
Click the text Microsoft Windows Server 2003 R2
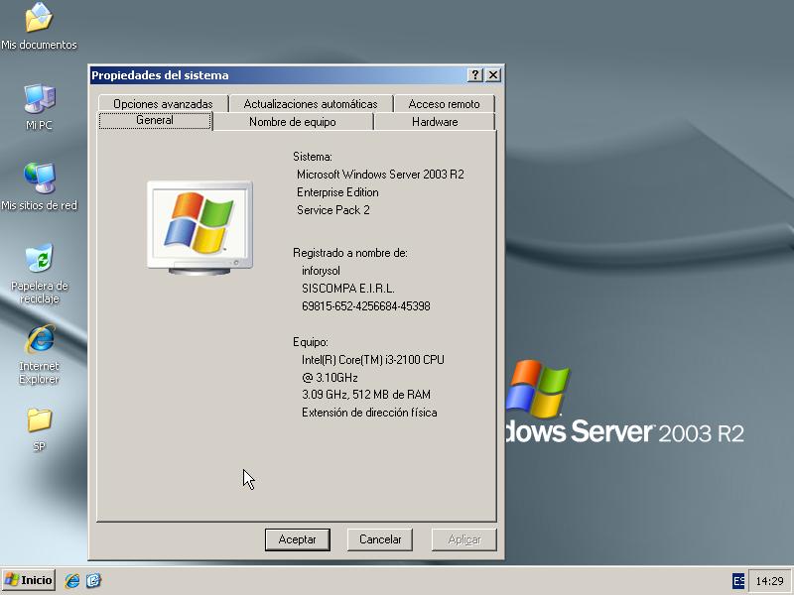pyautogui.click(x=380, y=175)
